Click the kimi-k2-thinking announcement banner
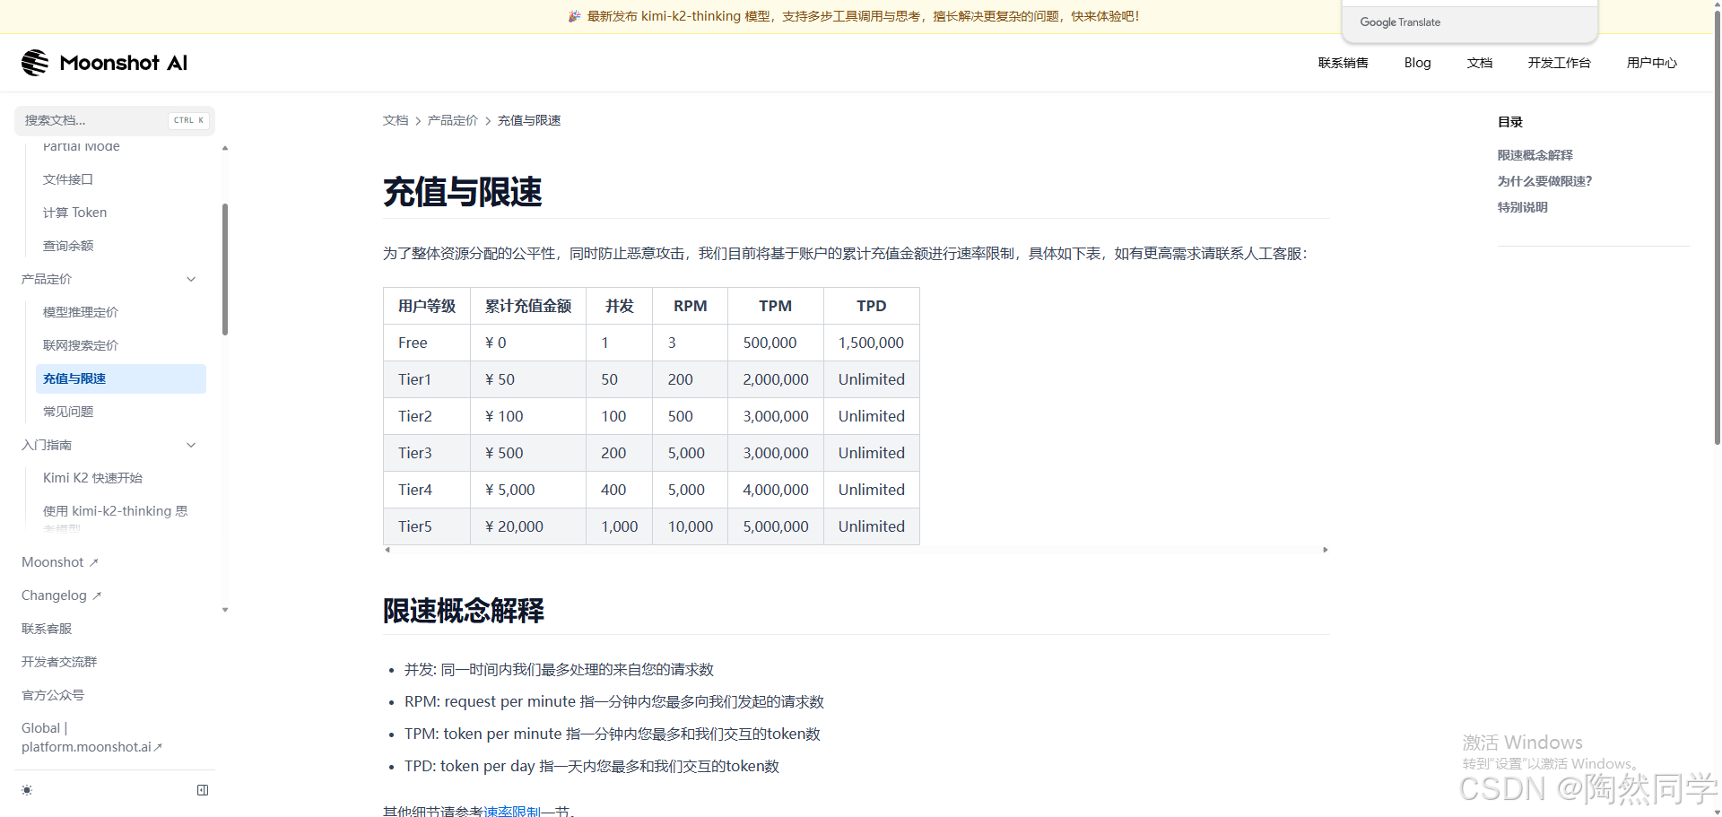The image size is (1722, 817). click(854, 16)
